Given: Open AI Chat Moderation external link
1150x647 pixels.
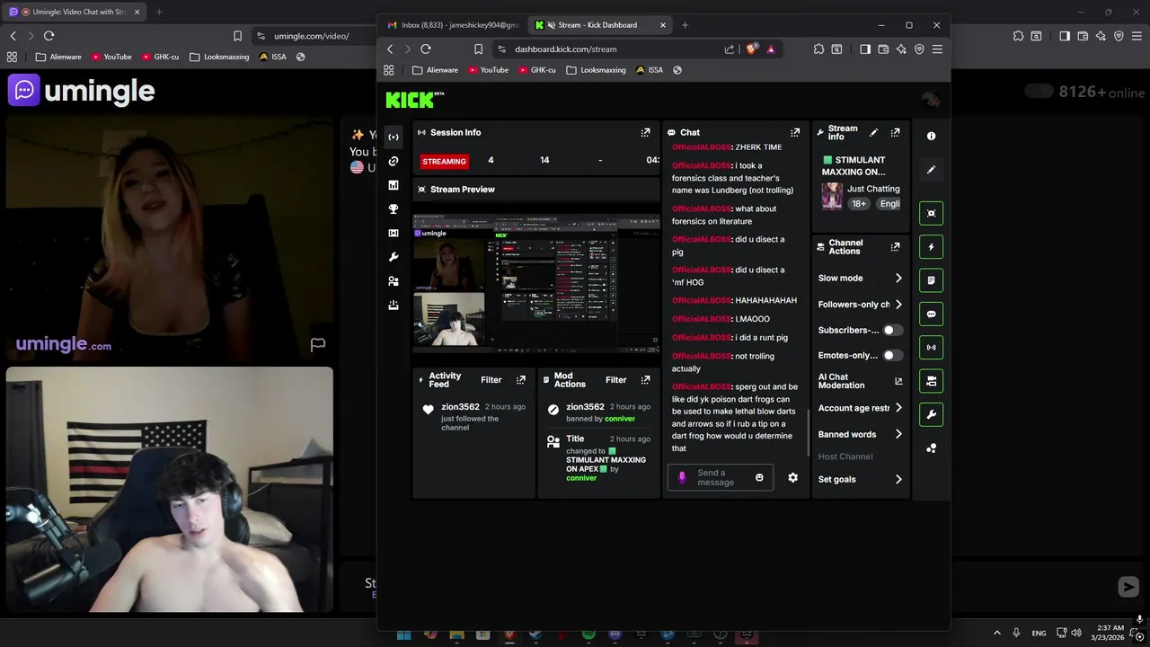Looking at the screenshot, I should click(x=898, y=381).
